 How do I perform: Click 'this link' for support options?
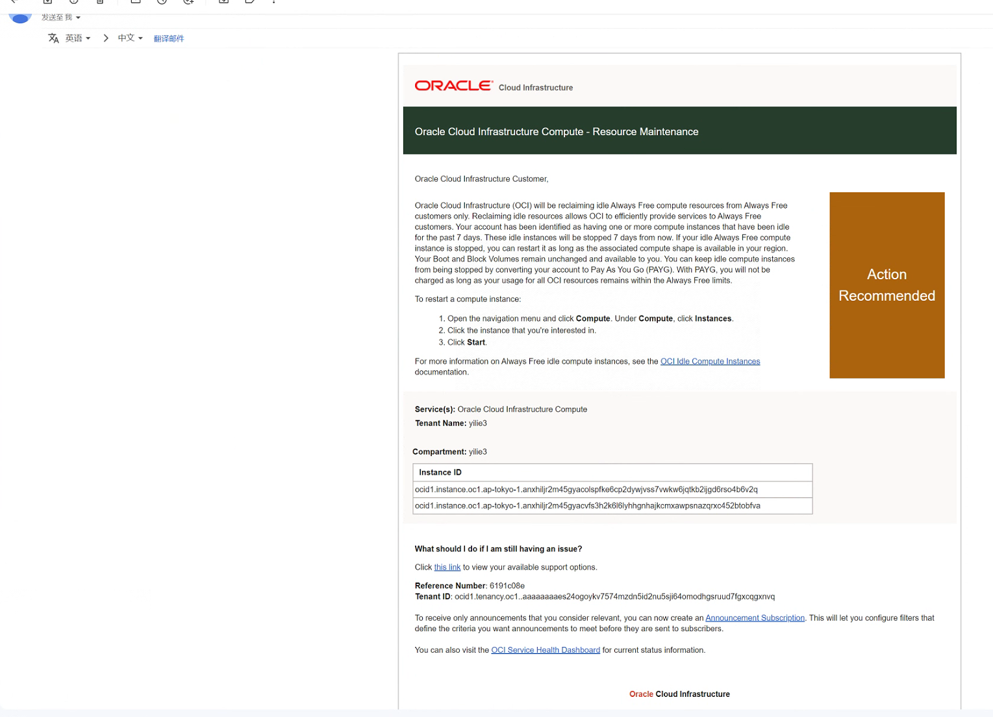tap(447, 568)
